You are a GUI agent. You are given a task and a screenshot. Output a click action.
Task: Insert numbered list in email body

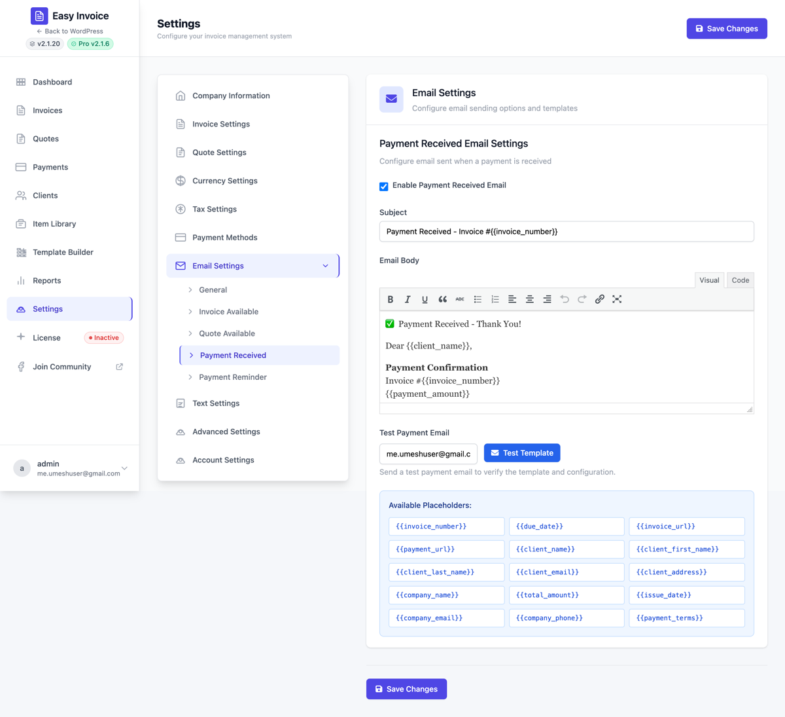[495, 299]
